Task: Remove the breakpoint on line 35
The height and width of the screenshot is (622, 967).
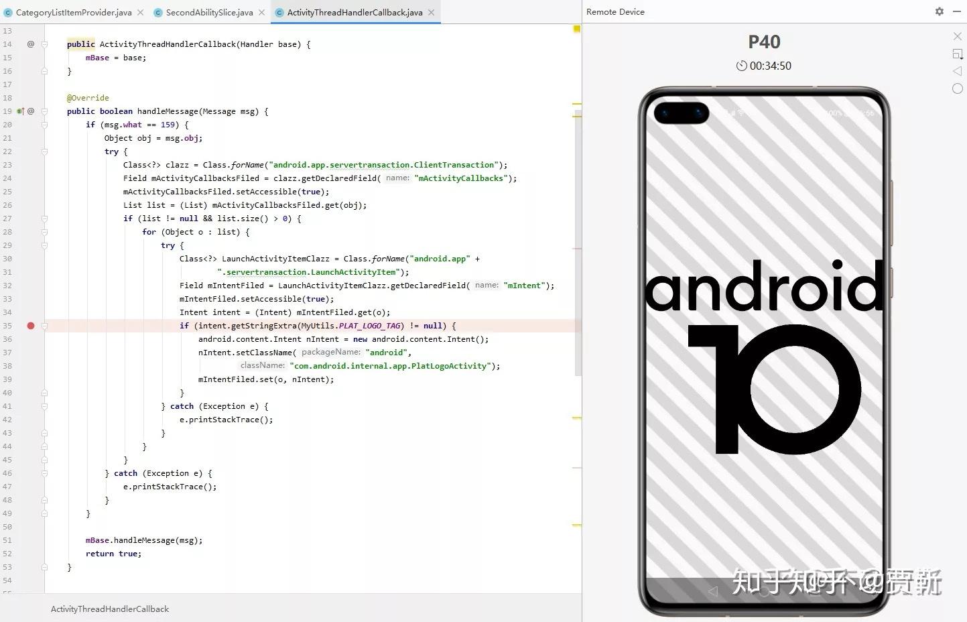Action: [31, 326]
